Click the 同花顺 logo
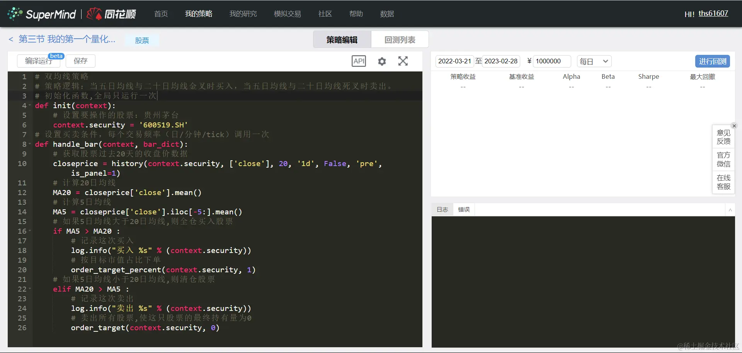The image size is (742, 353). point(111,14)
